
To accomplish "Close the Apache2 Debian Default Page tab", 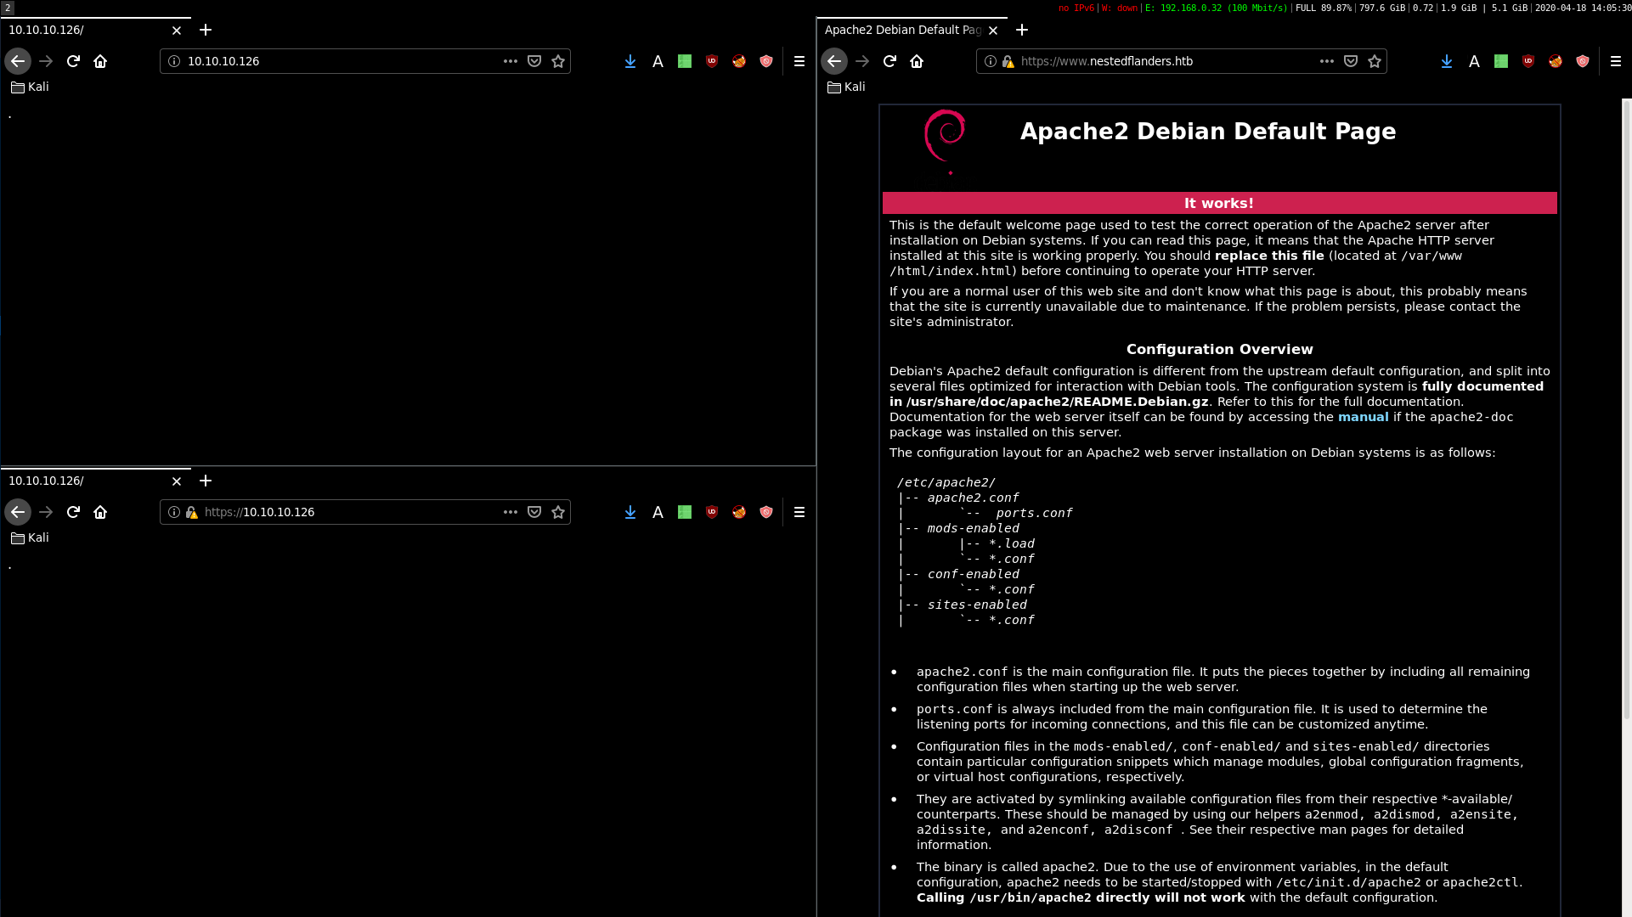I will click(993, 31).
